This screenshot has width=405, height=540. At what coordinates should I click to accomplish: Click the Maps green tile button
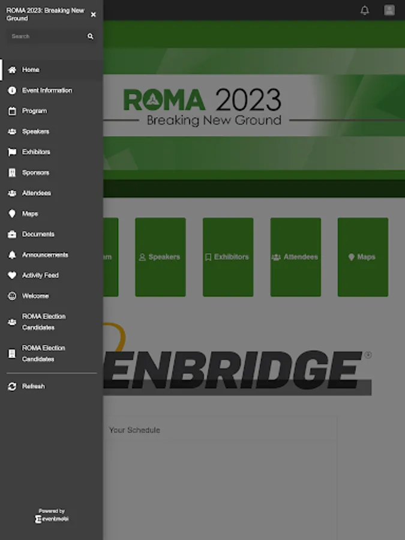pos(363,257)
